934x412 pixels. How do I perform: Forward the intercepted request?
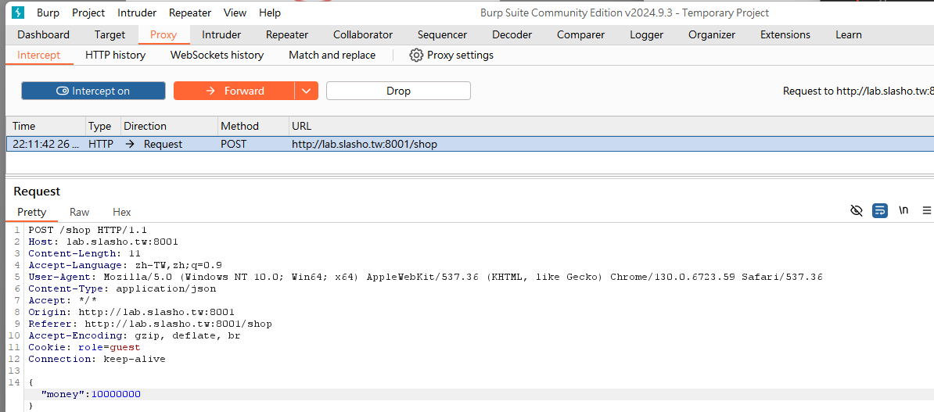(234, 91)
